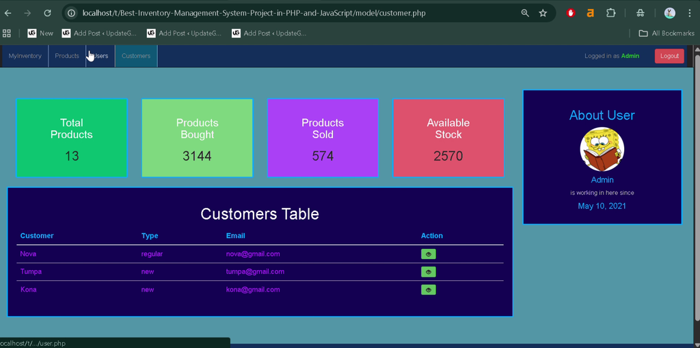The image size is (700, 348).
Task: Open the incognito-style icon in toolbar
Action: 640,13
